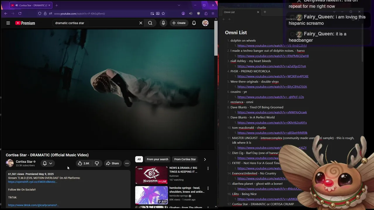374x210 pixels.
Task: Go to the YouTube Premium home logo
Action: [x=25, y=23]
